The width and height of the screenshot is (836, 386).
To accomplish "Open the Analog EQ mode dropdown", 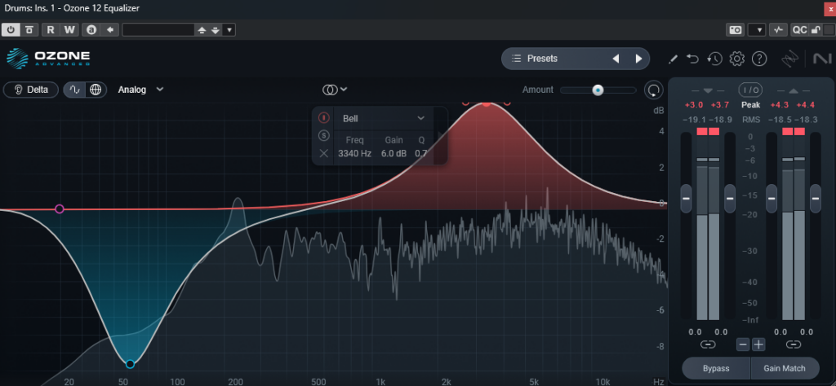I will click(140, 90).
